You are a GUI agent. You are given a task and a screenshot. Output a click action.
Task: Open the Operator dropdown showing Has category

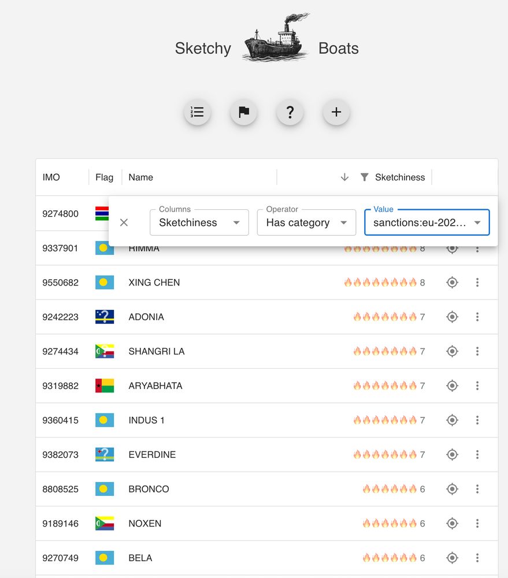click(306, 223)
